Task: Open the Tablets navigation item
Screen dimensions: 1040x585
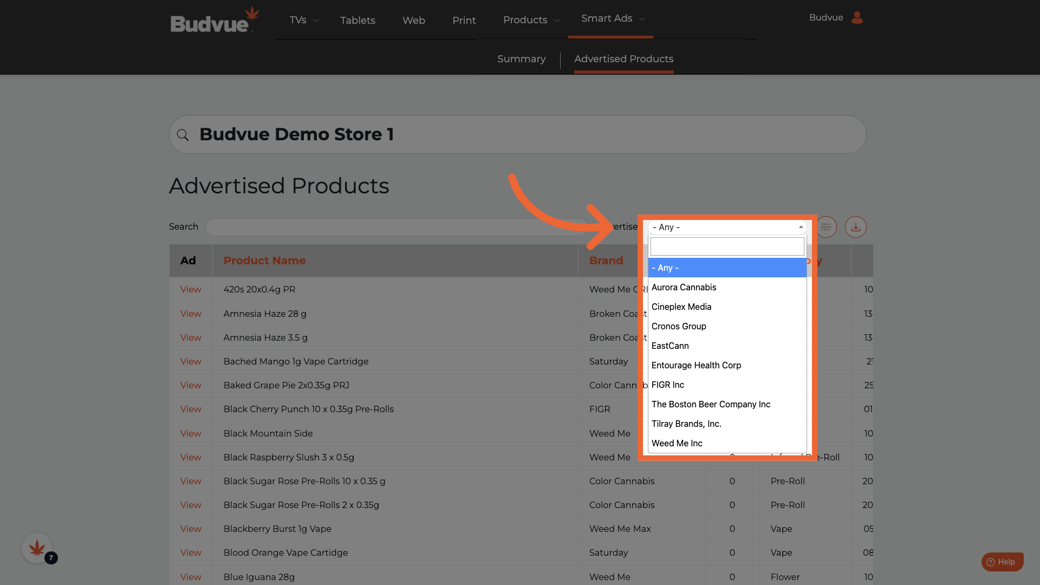Action: coord(357,21)
